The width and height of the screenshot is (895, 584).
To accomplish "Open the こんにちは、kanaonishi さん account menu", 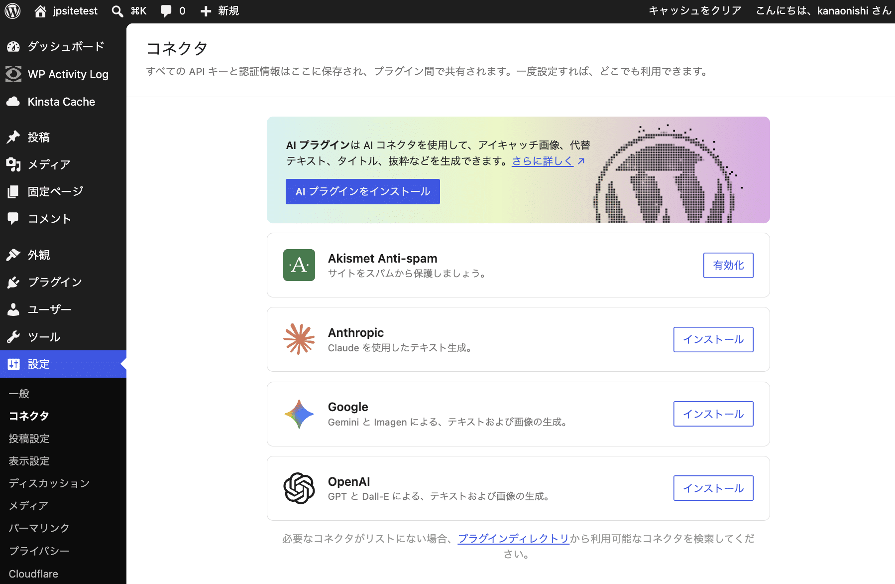I will point(823,11).
